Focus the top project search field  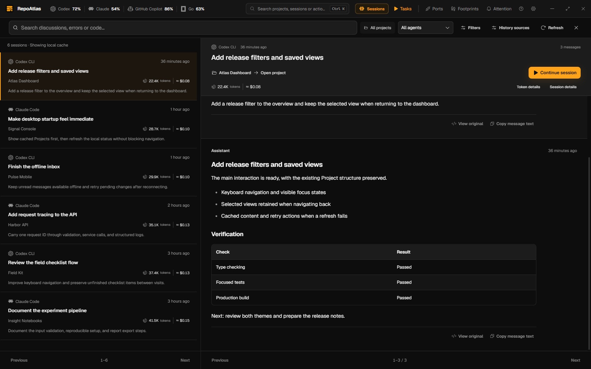pyautogui.click(x=297, y=9)
